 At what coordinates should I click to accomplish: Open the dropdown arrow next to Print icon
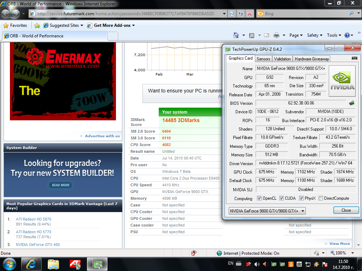284,35
